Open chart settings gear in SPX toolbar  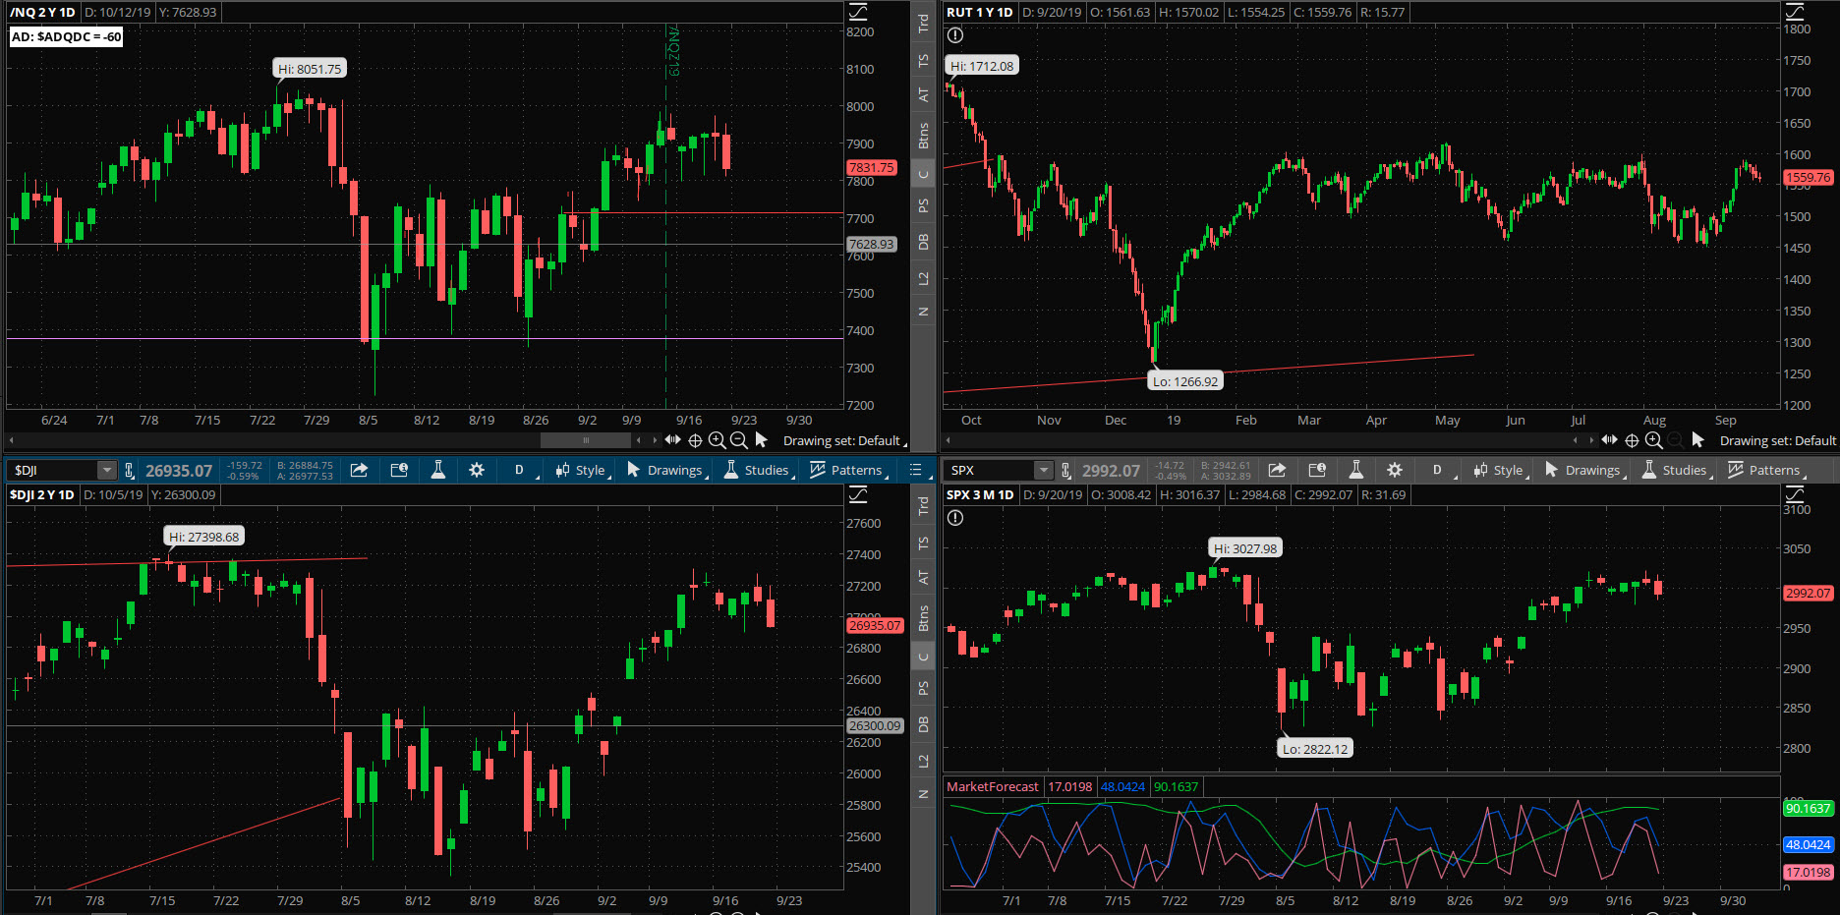[1395, 470]
